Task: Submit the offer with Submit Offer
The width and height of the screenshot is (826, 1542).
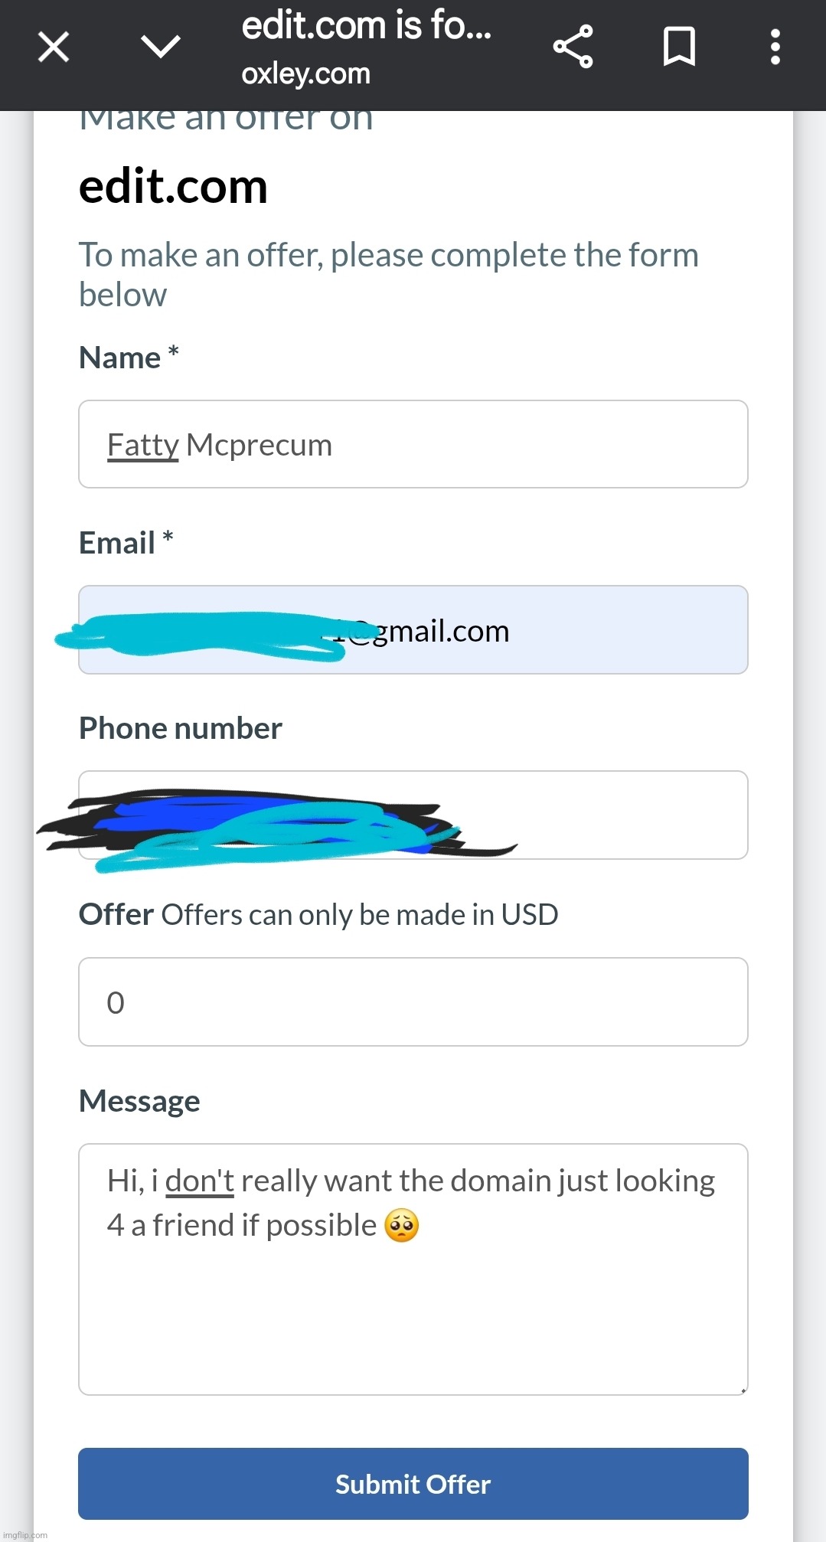Action: coord(413,1484)
